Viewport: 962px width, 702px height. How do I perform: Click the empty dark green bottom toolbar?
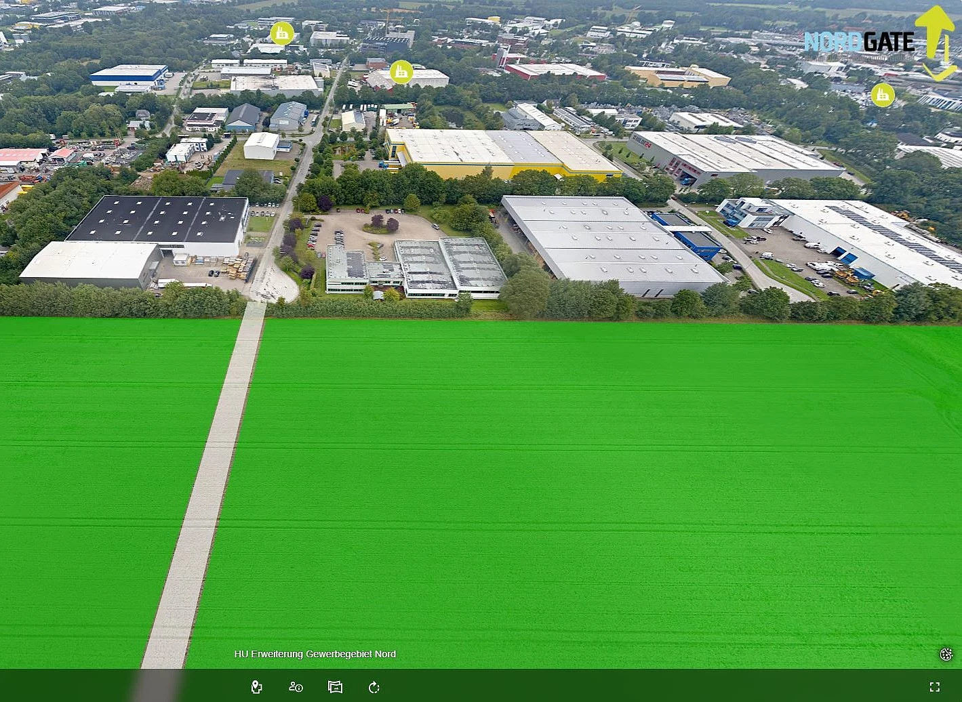[x=610, y=686]
